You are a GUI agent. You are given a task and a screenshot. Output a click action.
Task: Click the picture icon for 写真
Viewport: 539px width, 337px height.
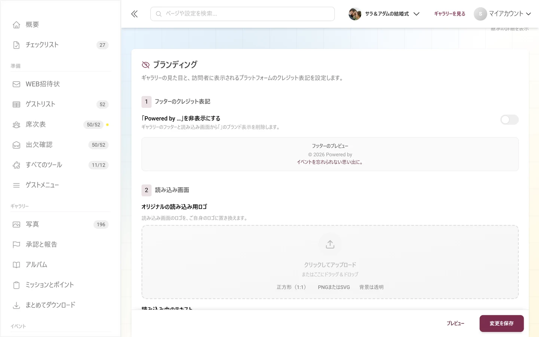(16, 225)
